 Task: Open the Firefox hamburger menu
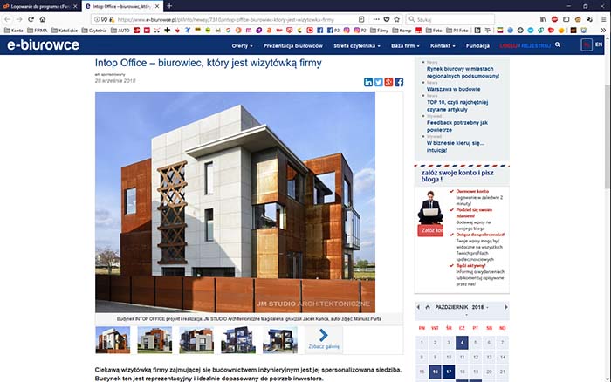[603, 19]
